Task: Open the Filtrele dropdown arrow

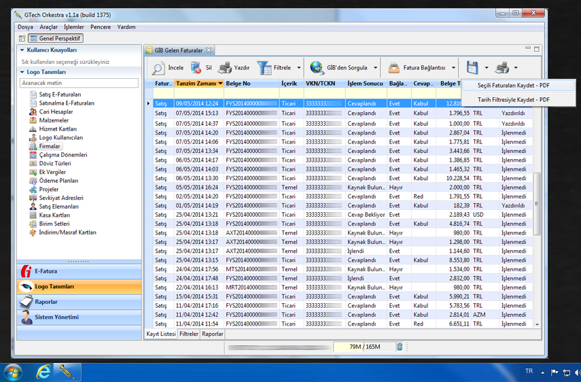Action: 298,68
